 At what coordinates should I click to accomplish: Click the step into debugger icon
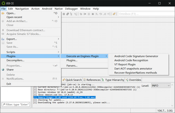[97, 14]
